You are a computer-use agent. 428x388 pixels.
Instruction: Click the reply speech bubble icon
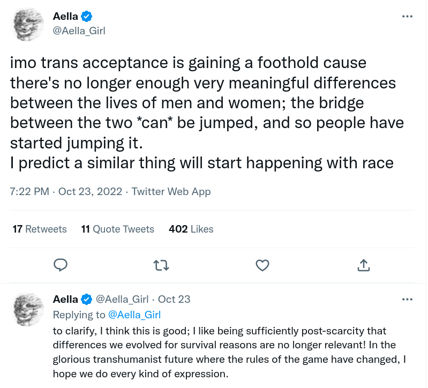tap(61, 265)
